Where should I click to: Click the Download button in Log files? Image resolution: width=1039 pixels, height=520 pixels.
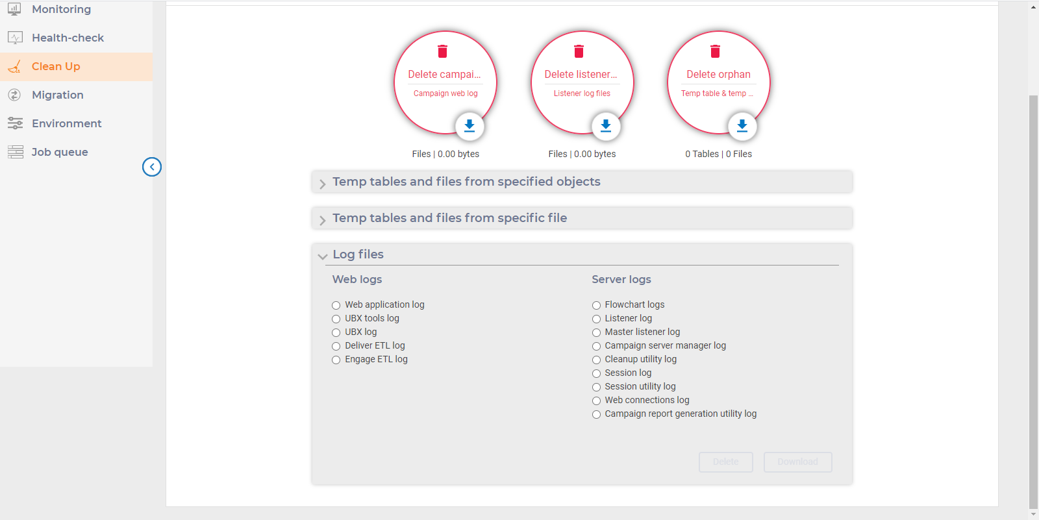click(x=797, y=462)
